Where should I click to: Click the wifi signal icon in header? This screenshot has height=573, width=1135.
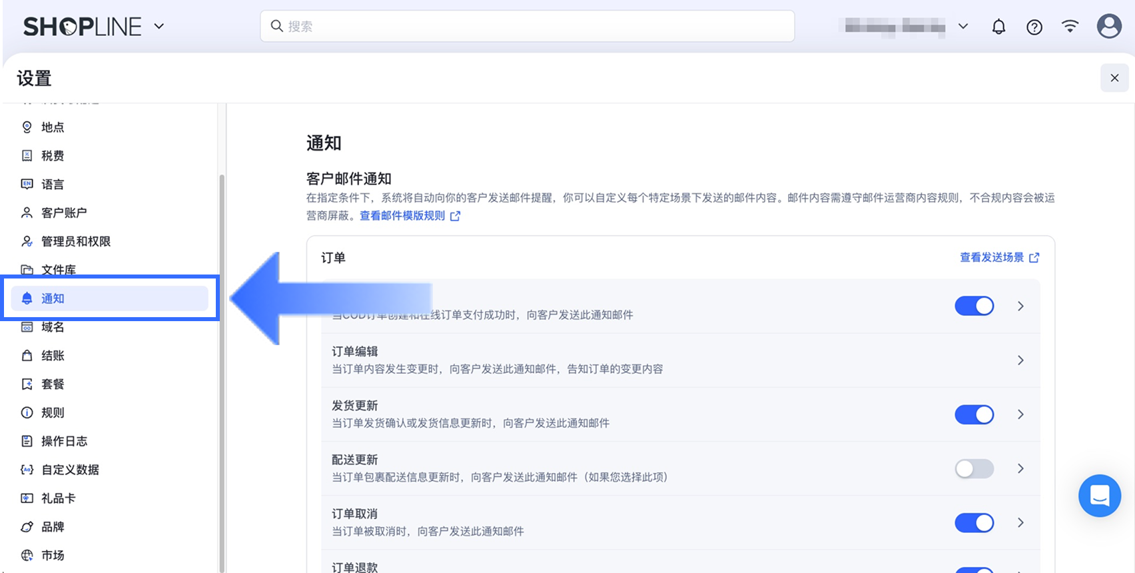[x=1070, y=27]
